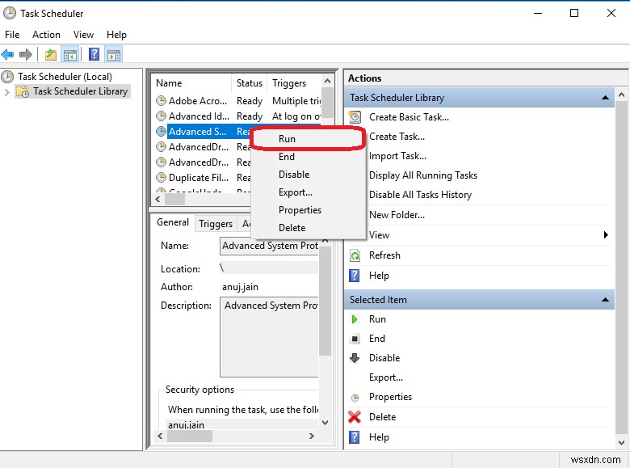
Task: Switch to the General tab
Action: coord(173,222)
